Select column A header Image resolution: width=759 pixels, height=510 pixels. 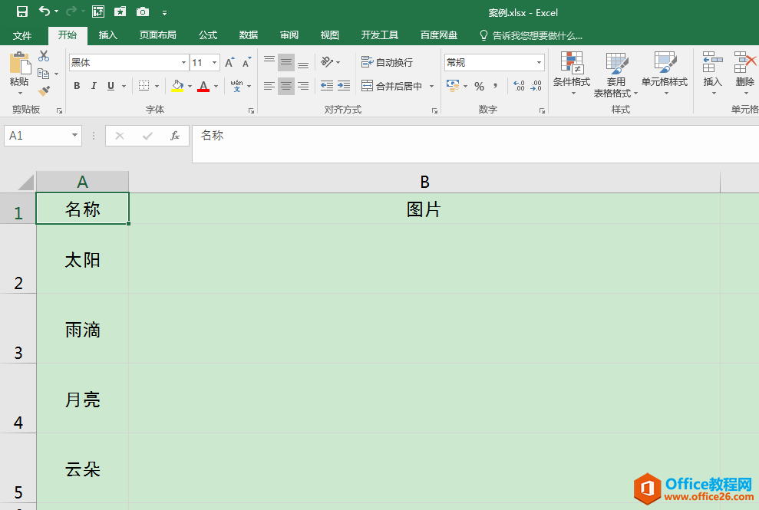tap(82, 182)
